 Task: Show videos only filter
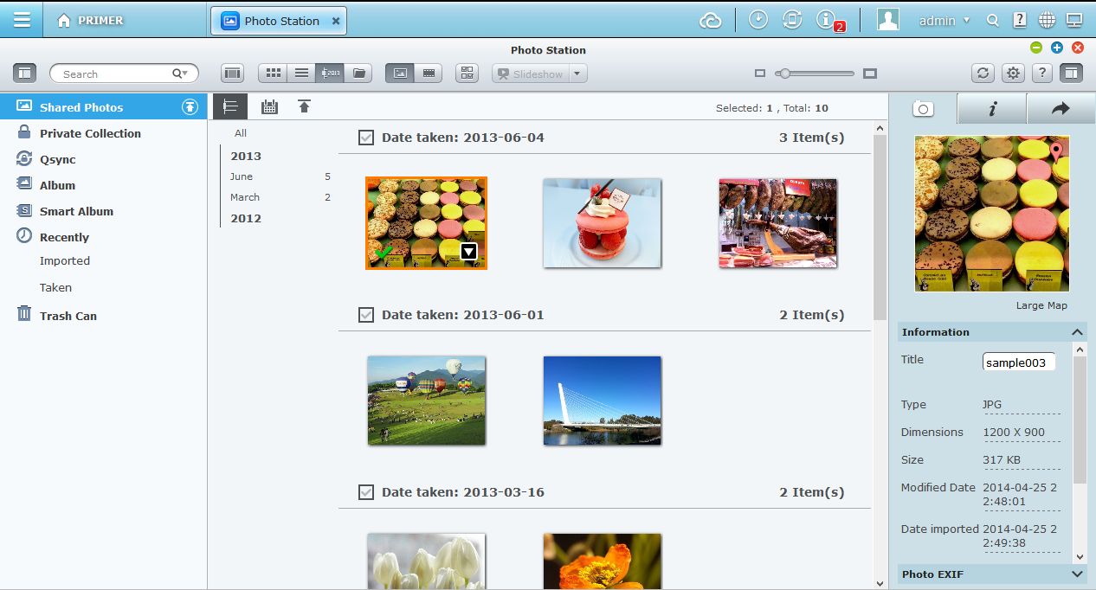428,74
